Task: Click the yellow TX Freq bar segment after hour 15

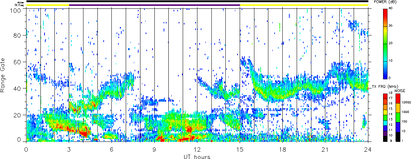Action: click(x=304, y=5)
